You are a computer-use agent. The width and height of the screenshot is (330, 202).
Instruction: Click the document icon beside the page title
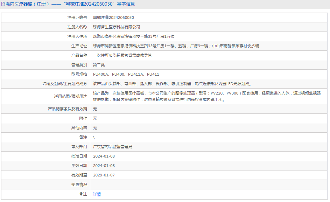tap(3, 4)
